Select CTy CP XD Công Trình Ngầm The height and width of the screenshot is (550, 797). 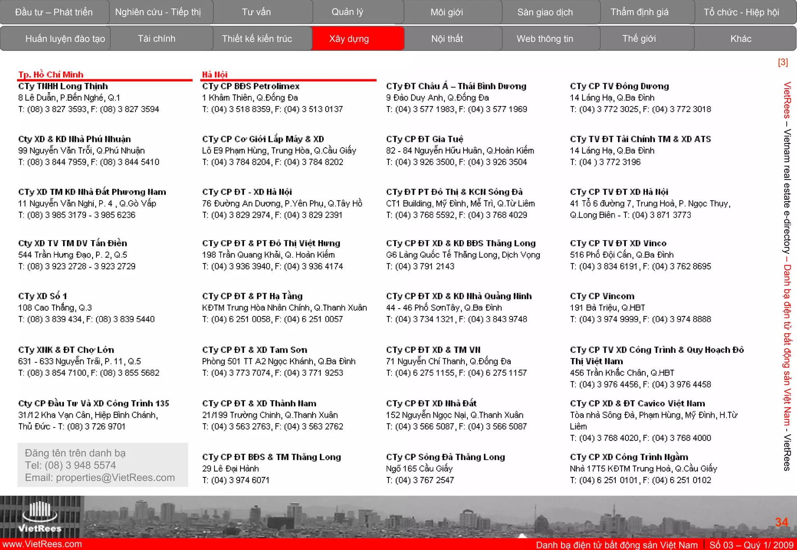pos(629,457)
